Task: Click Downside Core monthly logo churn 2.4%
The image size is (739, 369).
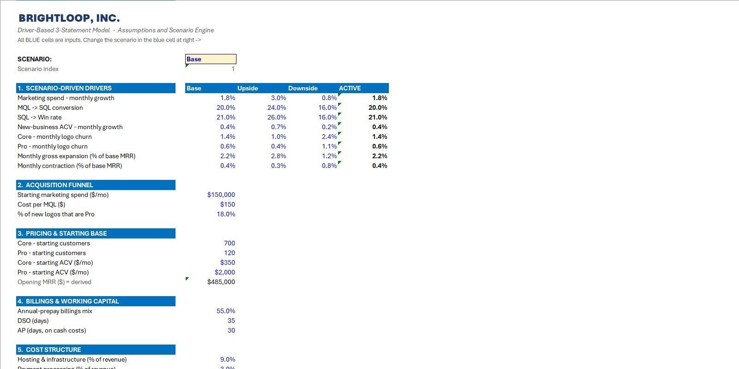Action: 329,137
